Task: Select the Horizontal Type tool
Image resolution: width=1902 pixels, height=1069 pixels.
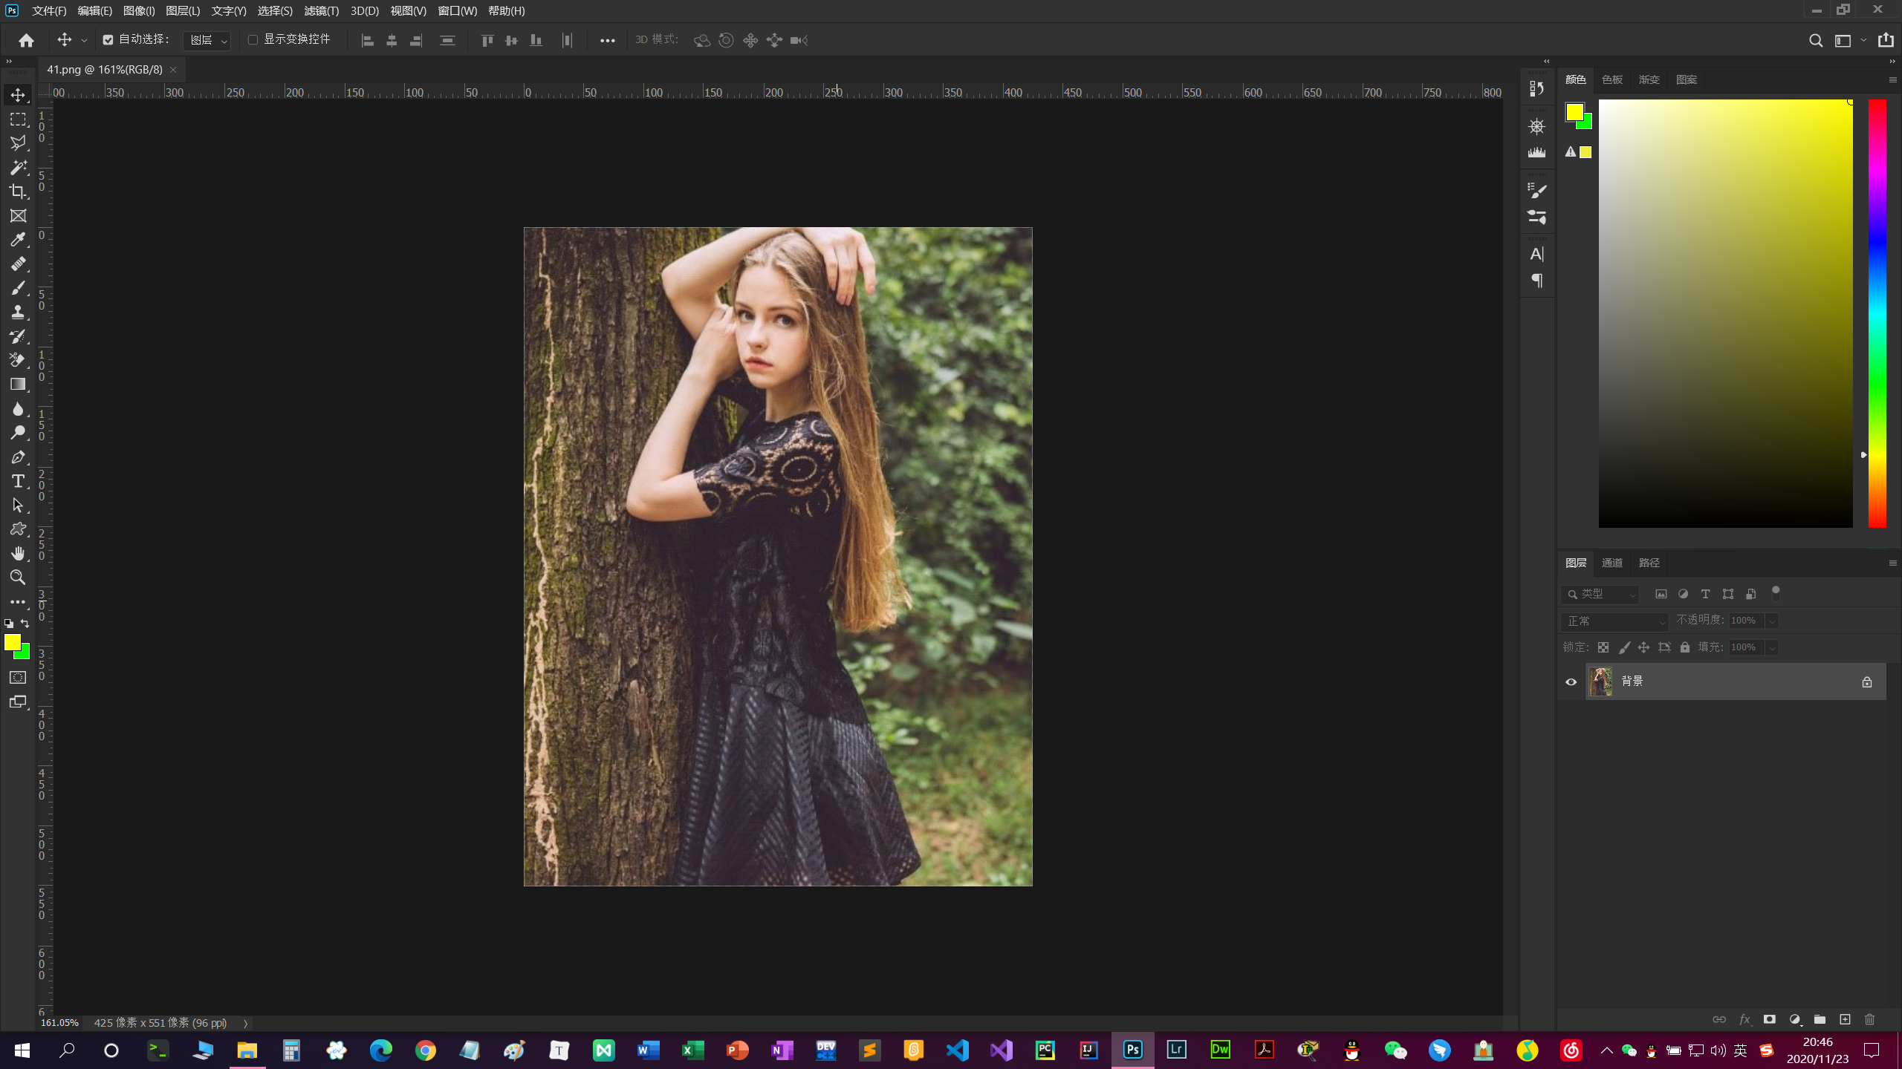Action: pos(18,481)
